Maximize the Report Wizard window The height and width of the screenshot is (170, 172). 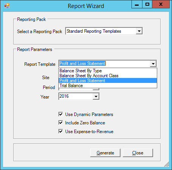click(x=147, y=4)
